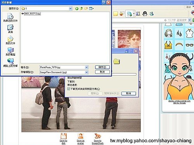Click the 儲存 (Save) button

point(102,67)
